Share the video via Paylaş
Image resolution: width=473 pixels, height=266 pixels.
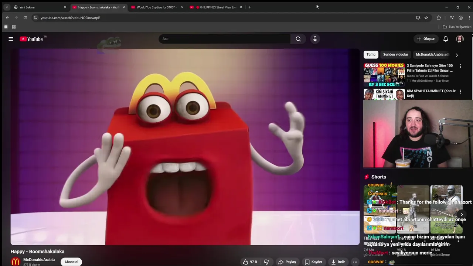tap(287, 262)
